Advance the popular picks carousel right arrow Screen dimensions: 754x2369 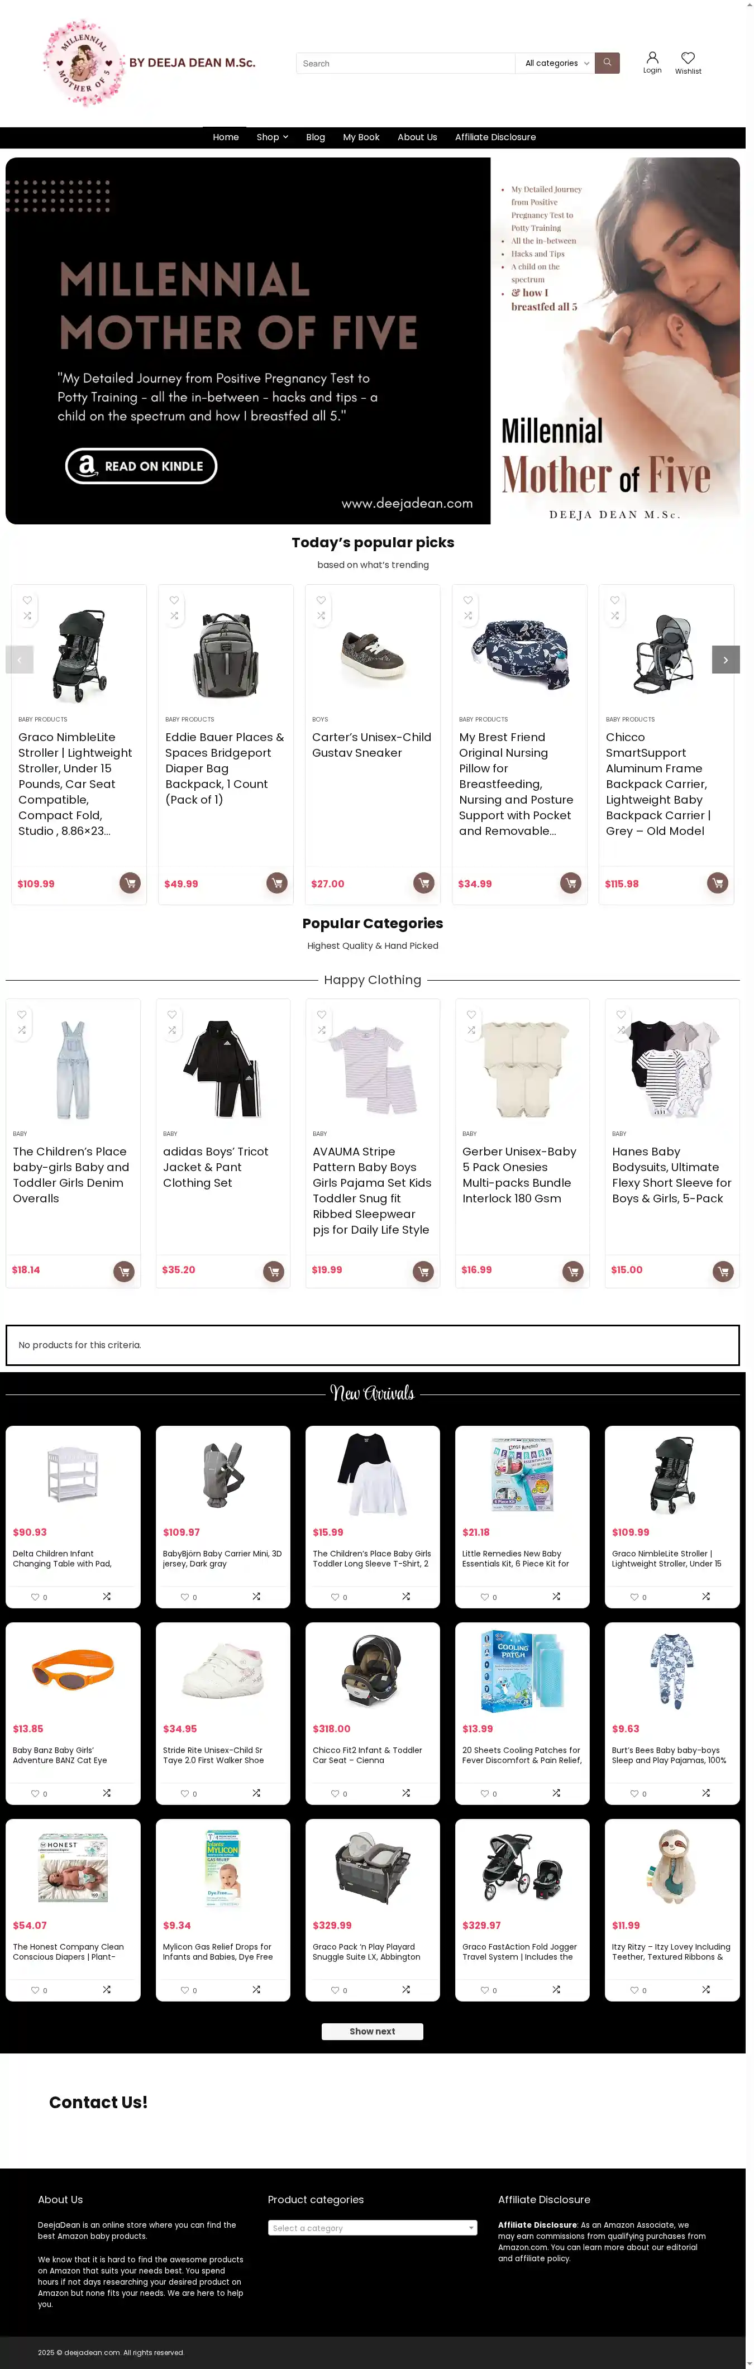click(726, 660)
